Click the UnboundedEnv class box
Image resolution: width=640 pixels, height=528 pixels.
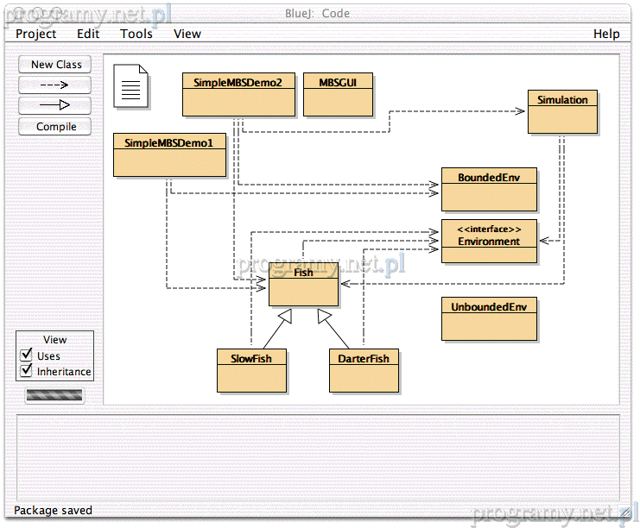(x=489, y=319)
